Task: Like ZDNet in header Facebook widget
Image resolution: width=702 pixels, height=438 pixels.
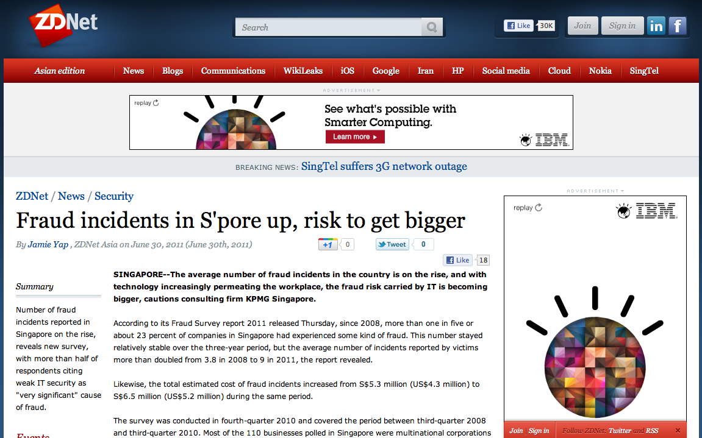Action: [518, 26]
